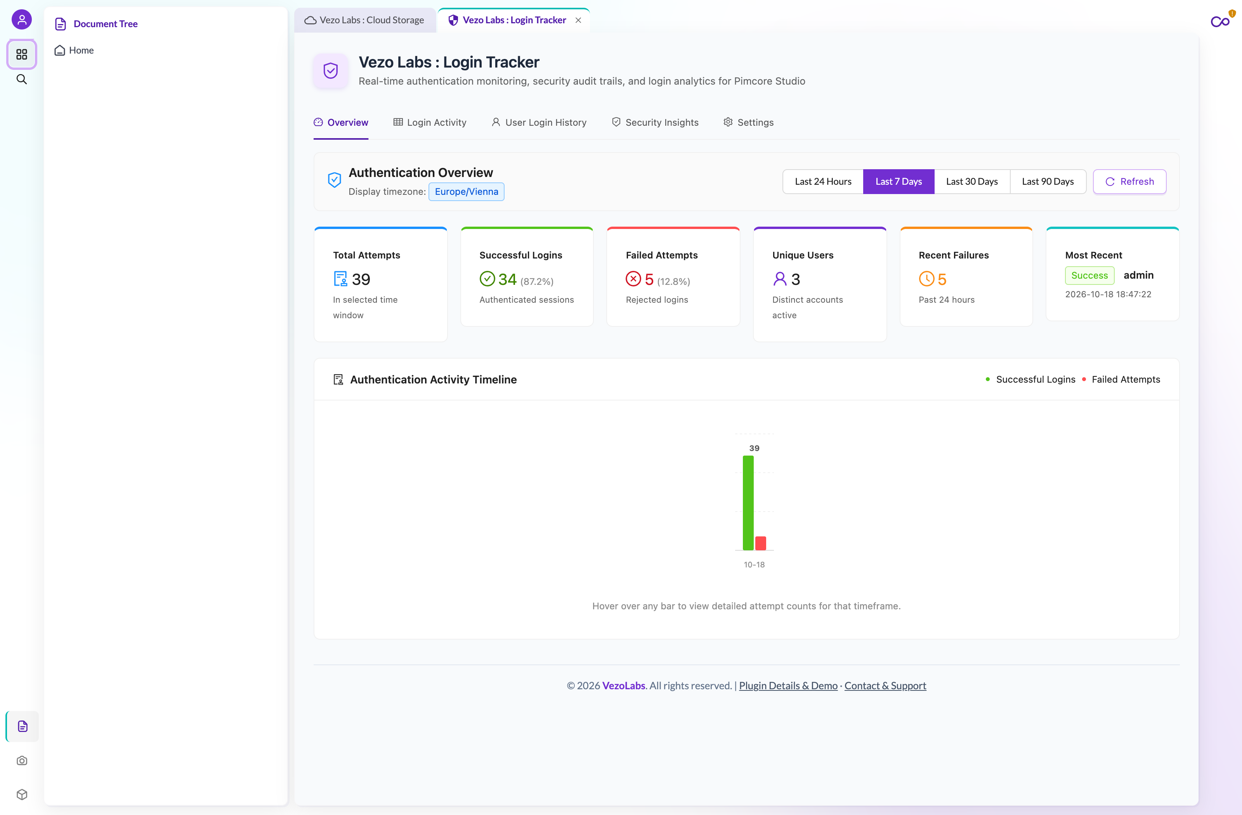Open Plugin Details & Demo link
Screen dimensions: 1242x815
(x=788, y=686)
